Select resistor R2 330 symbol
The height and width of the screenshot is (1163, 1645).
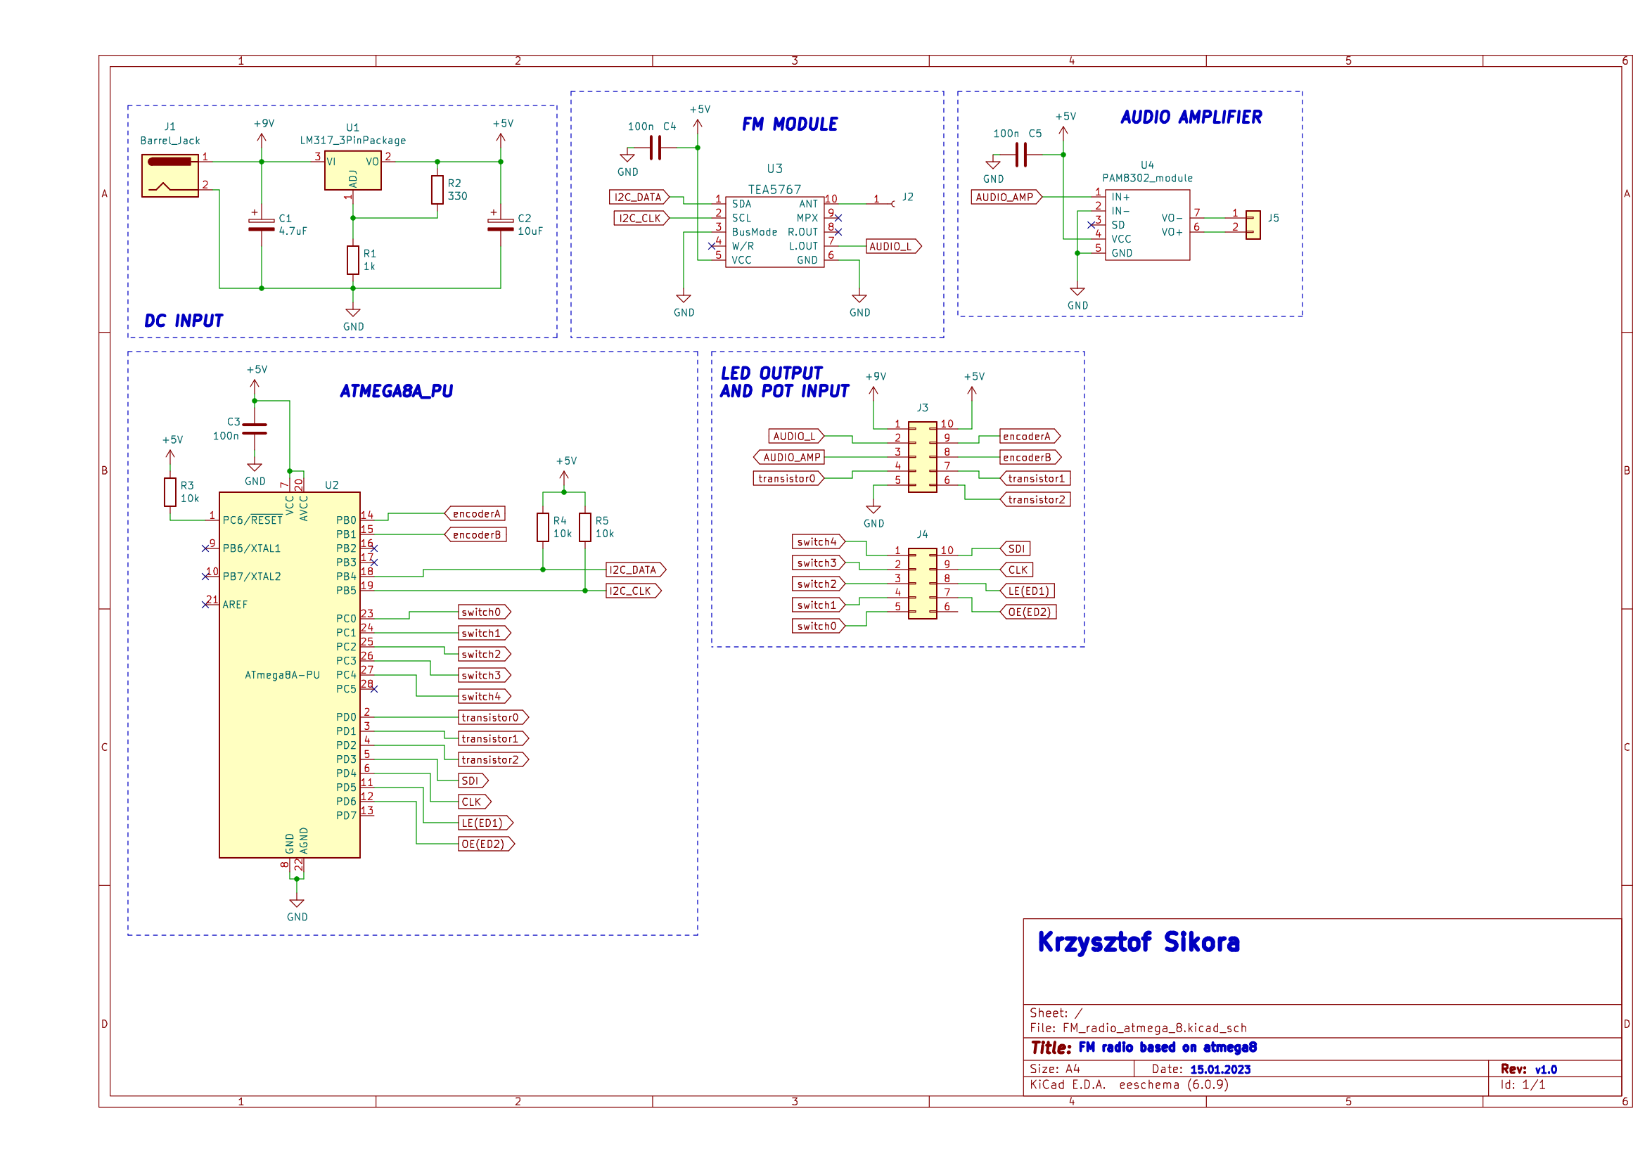(x=437, y=190)
